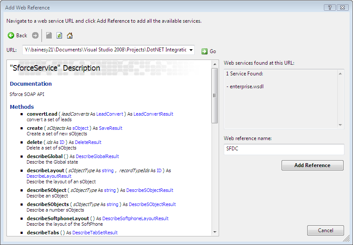Image resolution: width=353 pixels, height=245 pixels.
Task: Click the window resize grip corner
Action: pyautogui.click(x=347, y=239)
